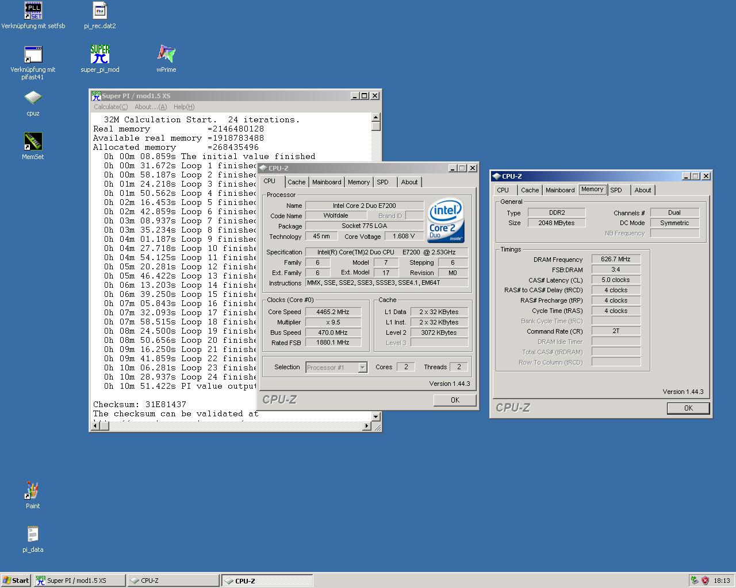Screen dimensions: 736x588
Task: Launch the wPrime desktop icon
Action: pyautogui.click(x=166, y=55)
